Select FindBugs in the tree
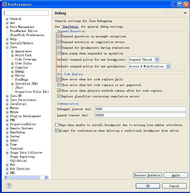Image resolution: width=190 pixels, height=193 pixels. pyautogui.click(x=22, y=79)
